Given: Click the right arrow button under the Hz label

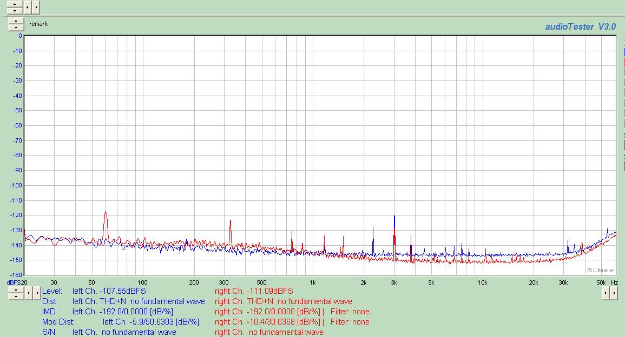Looking at the screenshot, I should coord(614,293).
